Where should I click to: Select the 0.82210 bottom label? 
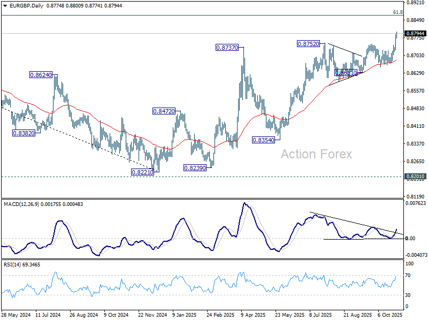[142, 172]
